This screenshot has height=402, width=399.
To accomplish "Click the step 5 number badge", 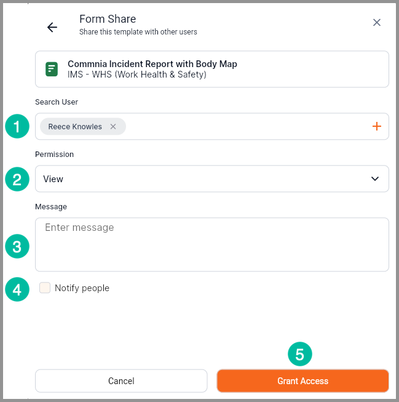I will tap(300, 355).
